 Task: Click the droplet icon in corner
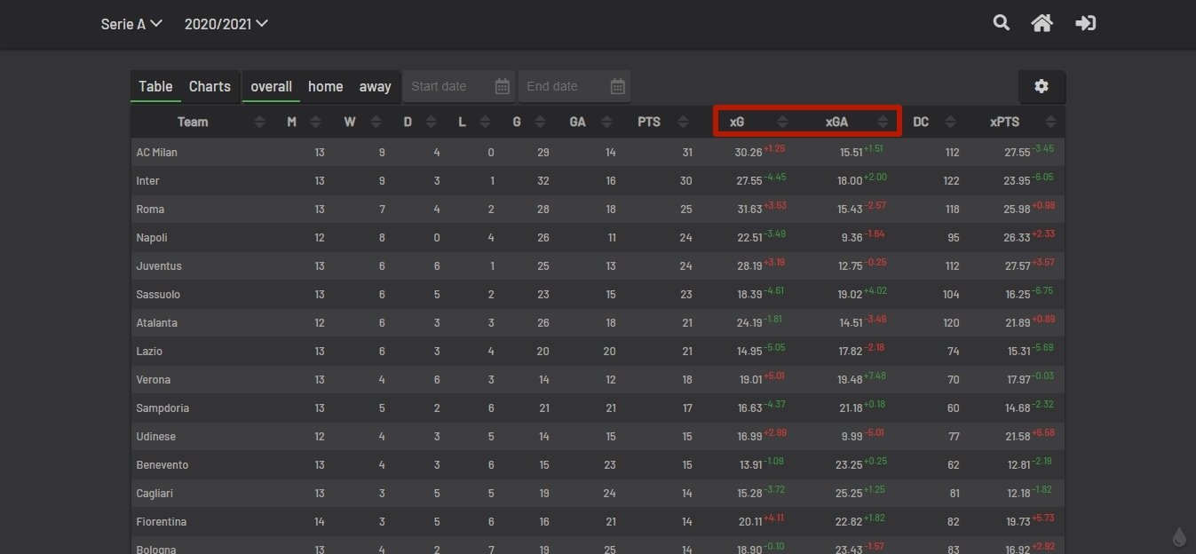1179,537
